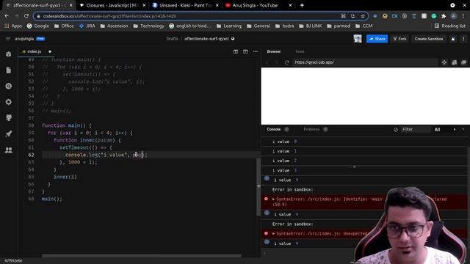Switch to the Unsaved - Kleki Paint tab
470x264 pixels.
click(x=185, y=5)
